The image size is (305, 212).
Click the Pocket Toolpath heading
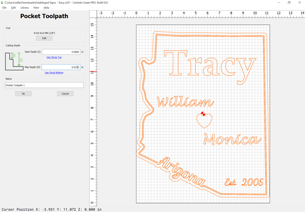pyautogui.click(x=44, y=16)
